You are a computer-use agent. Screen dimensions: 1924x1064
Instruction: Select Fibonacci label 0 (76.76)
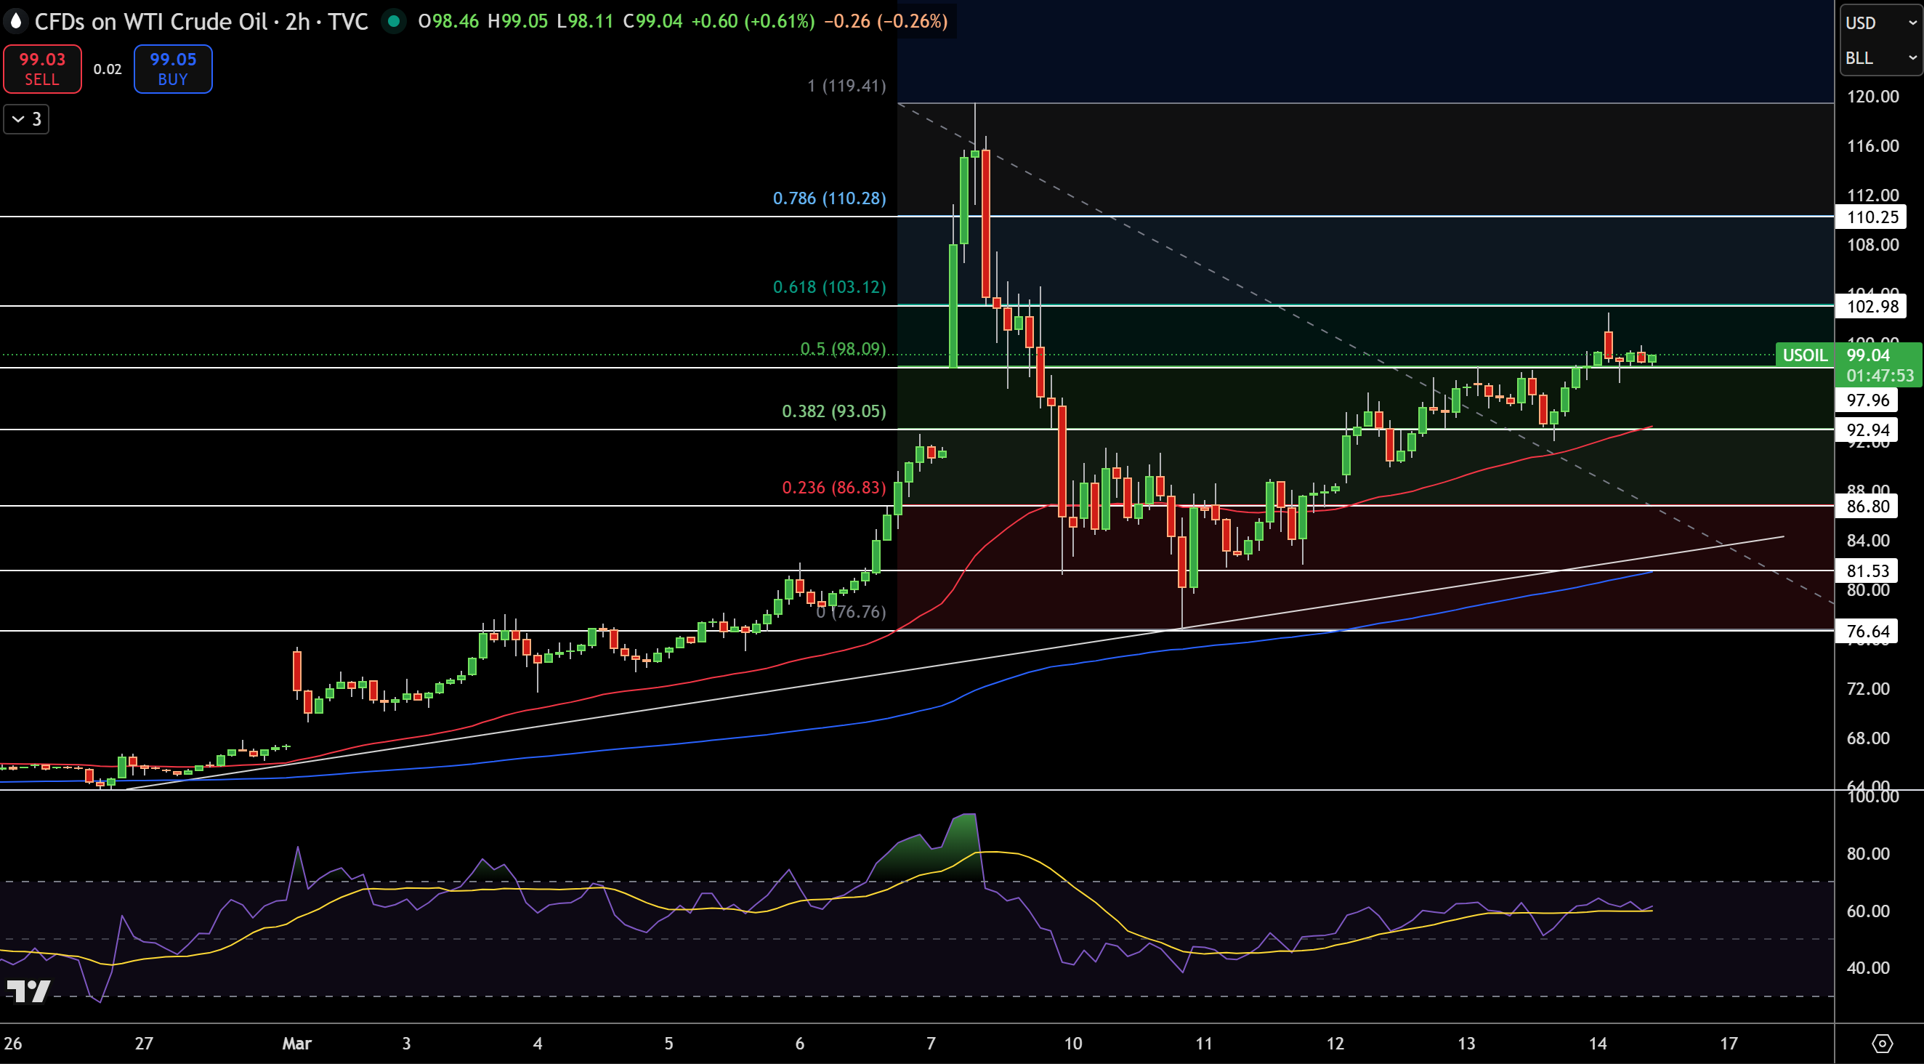pos(851,612)
